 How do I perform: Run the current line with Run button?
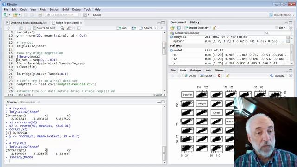pos(122,28)
